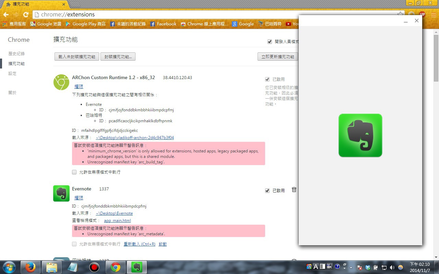Toggle the 開發人員模式 checkbox
This screenshot has height=274, width=439.
click(270, 41)
